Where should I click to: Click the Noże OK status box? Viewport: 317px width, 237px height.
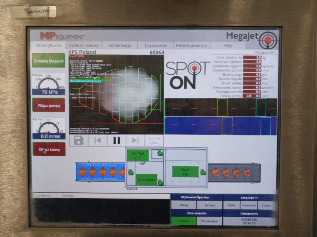185,172
